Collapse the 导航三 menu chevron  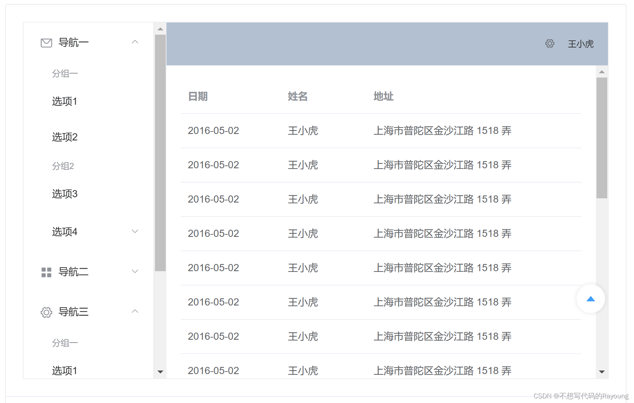click(135, 312)
